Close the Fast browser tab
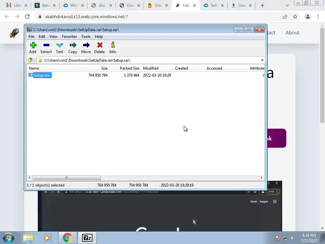The height and width of the screenshot is (244, 325). pyautogui.click(x=195, y=5)
